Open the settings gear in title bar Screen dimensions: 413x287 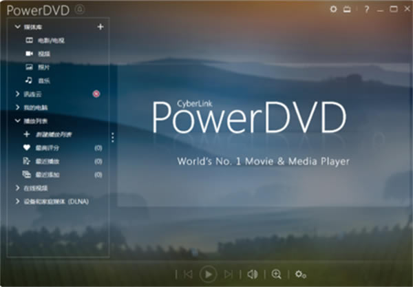click(x=333, y=9)
